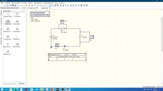The image size is (163, 91).
Task: Select the Pr2 voltage probe
Action: 62,22
